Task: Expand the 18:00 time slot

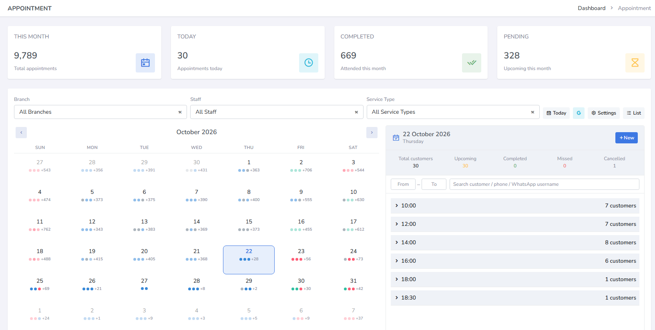Action: [x=515, y=280]
